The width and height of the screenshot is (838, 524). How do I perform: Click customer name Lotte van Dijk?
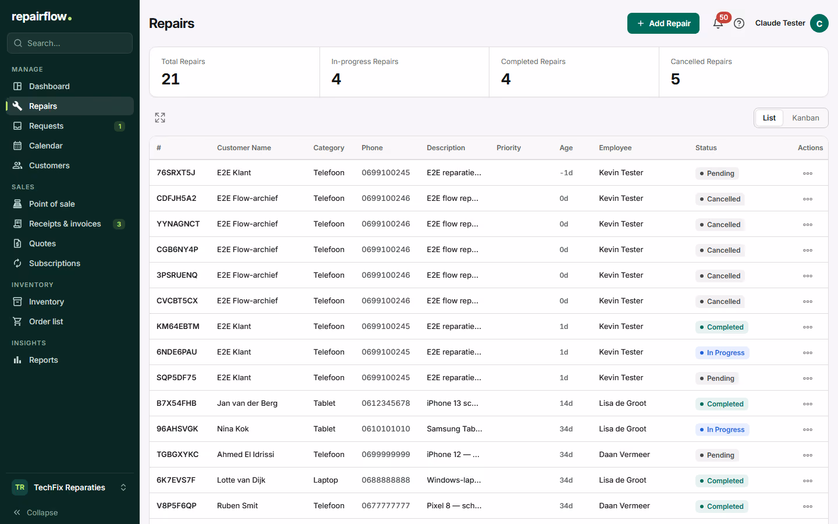pyautogui.click(x=242, y=480)
